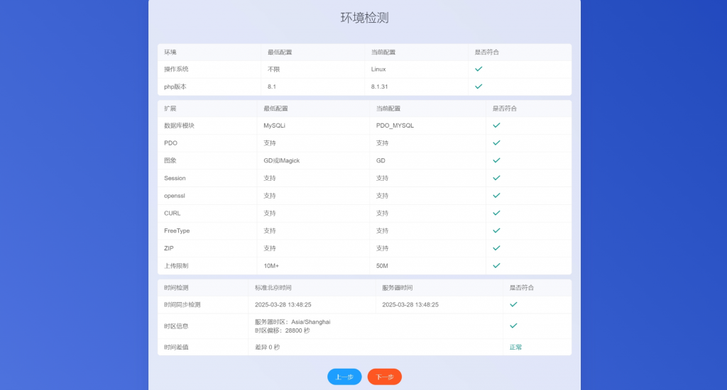Click the 数据库模块 row label

(179, 126)
